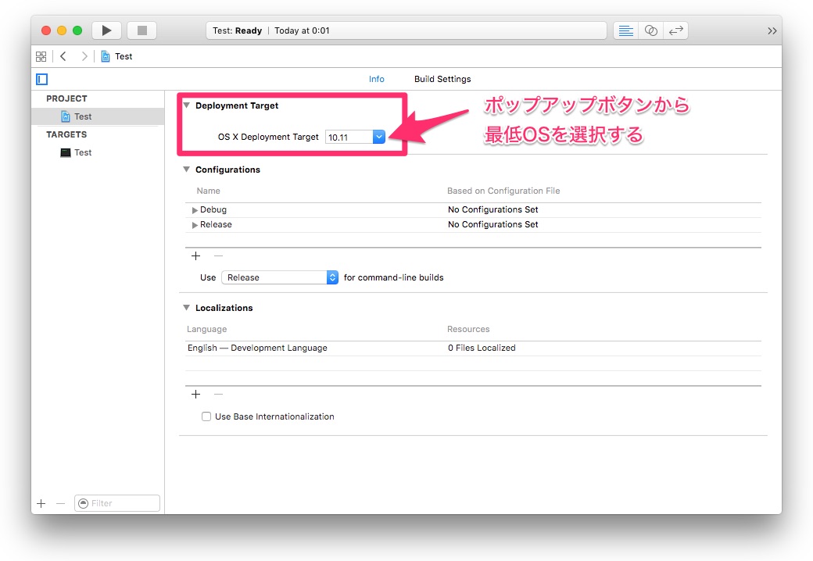
Task: Open the OS X Deployment Target popup
Action: tap(378, 137)
